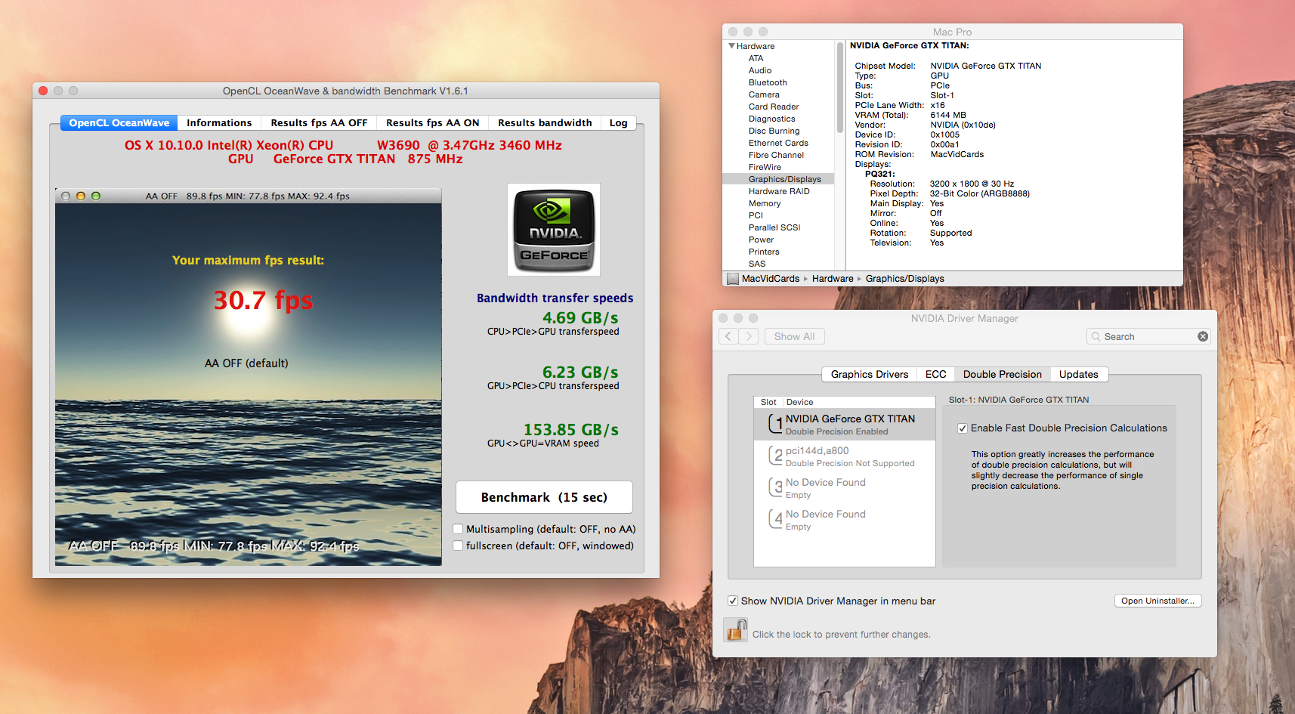Click the slot 3 bracket icon
Screen dimensions: 1295x714
point(775,487)
